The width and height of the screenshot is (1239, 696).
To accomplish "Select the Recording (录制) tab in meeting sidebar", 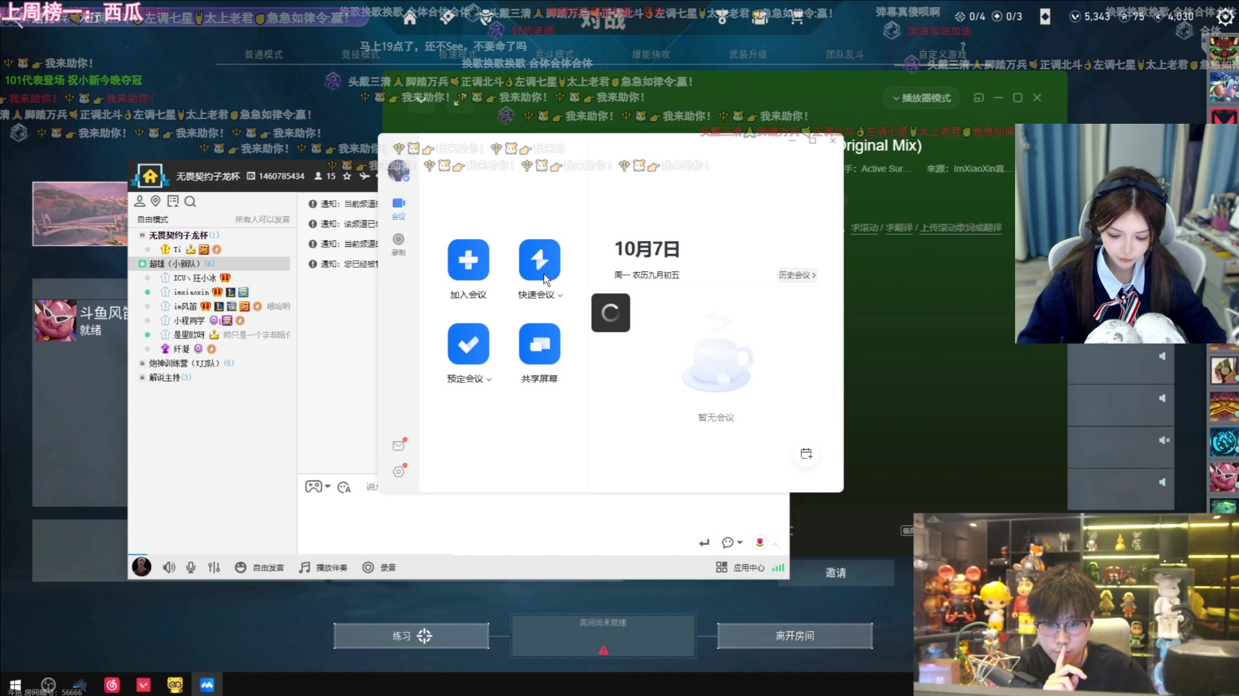I will (x=399, y=245).
